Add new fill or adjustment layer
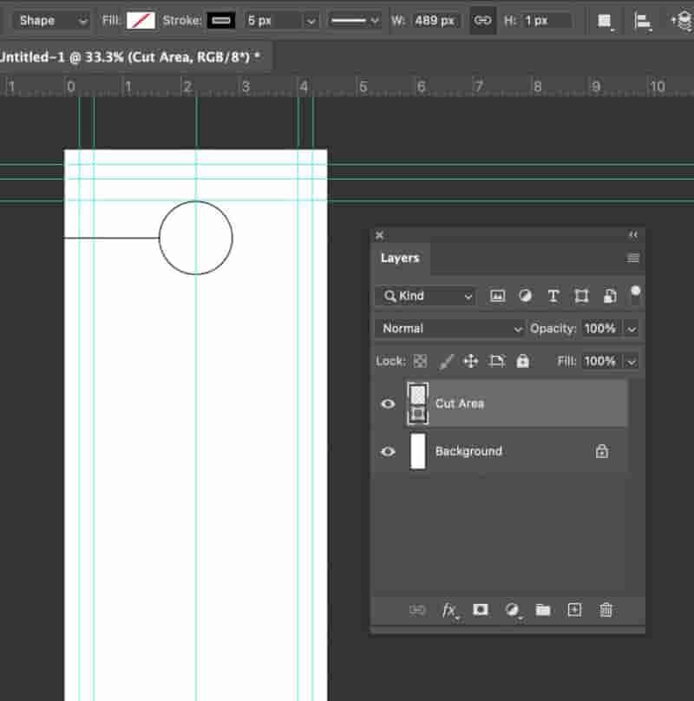 512,610
